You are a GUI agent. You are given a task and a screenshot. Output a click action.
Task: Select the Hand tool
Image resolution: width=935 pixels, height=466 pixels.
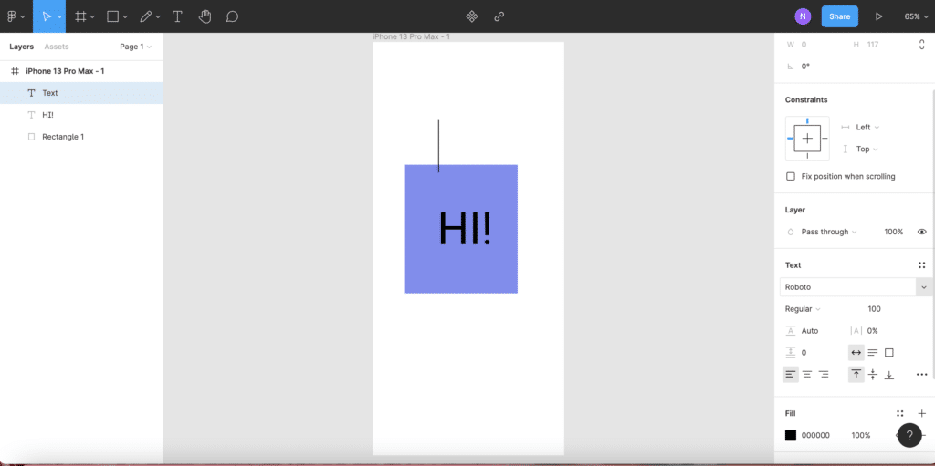[x=205, y=16]
